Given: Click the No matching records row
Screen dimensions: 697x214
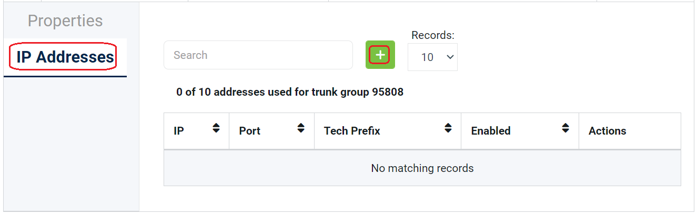Looking at the screenshot, I should (422, 168).
